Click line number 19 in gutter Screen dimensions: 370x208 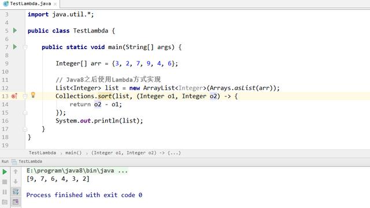(5, 145)
